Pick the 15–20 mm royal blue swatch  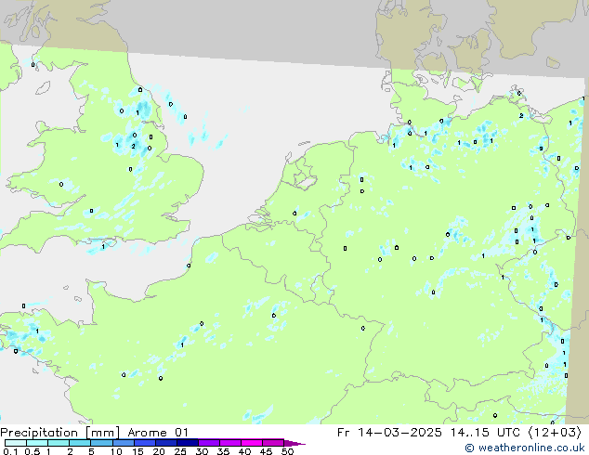click(x=144, y=443)
